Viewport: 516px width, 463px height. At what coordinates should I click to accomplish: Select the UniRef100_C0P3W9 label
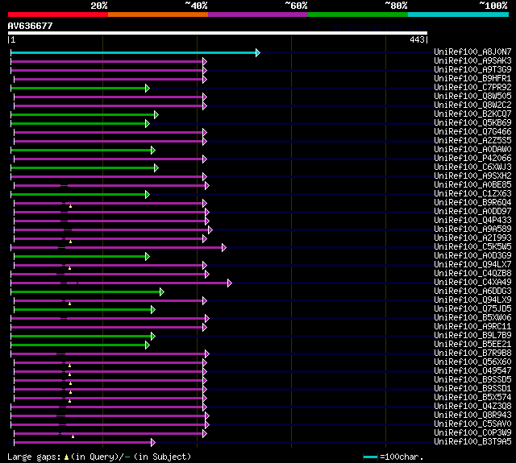(472, 433)
